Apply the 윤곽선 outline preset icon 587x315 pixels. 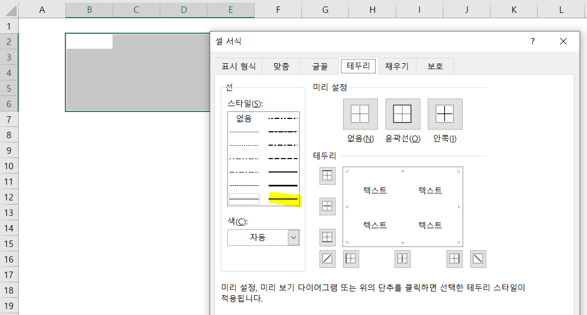403,114
